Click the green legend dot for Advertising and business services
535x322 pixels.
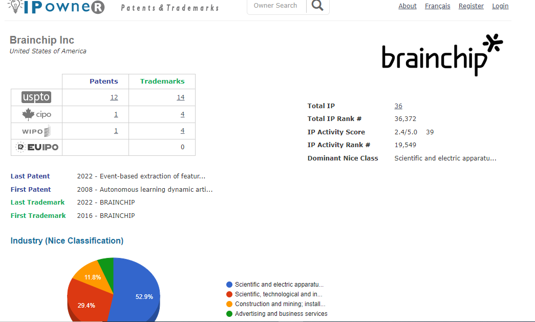click(x=229, y=314)
